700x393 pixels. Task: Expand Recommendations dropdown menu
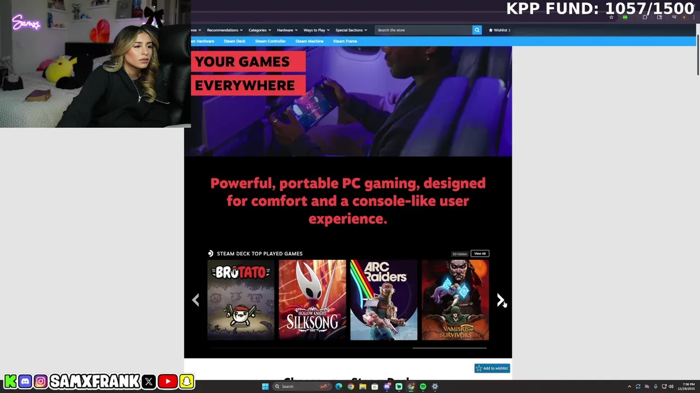(225, 30)
